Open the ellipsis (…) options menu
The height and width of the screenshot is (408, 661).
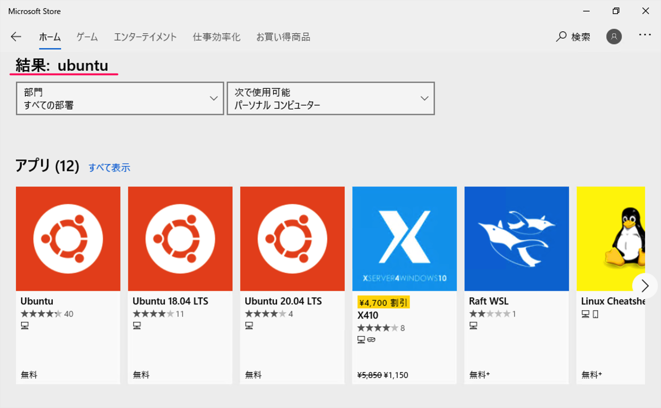click(x=645, y=35)
